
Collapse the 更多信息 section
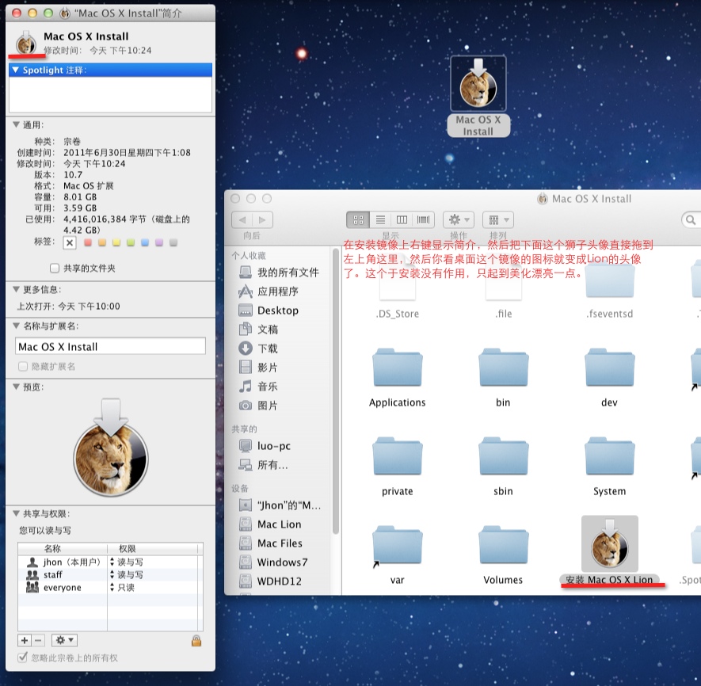point(16,289)
